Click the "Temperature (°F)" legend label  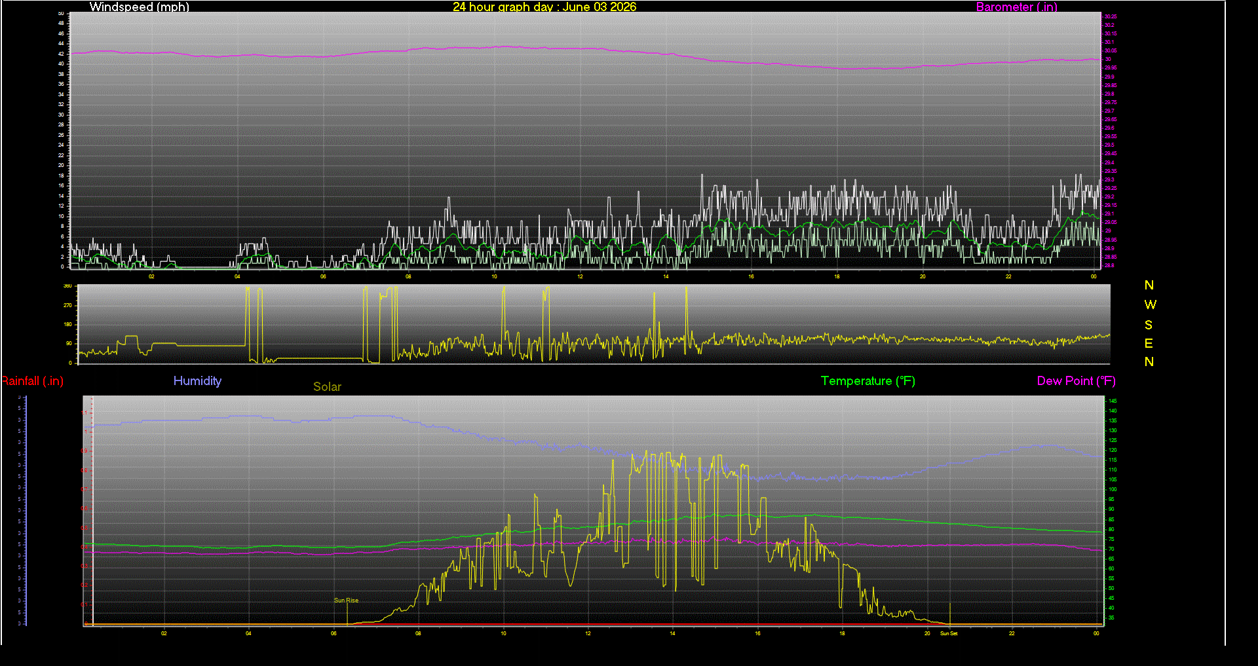(x=868, y=381)
